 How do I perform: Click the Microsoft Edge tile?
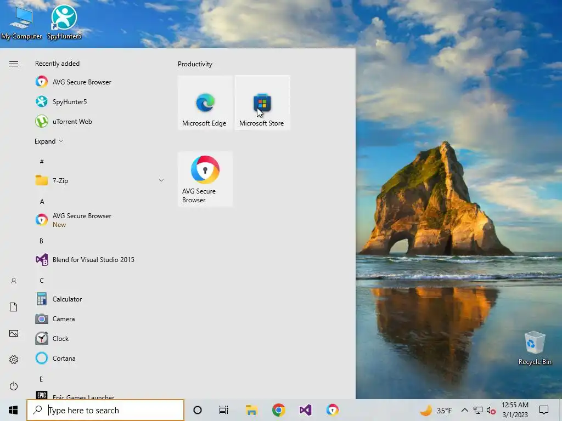[205, 103]
